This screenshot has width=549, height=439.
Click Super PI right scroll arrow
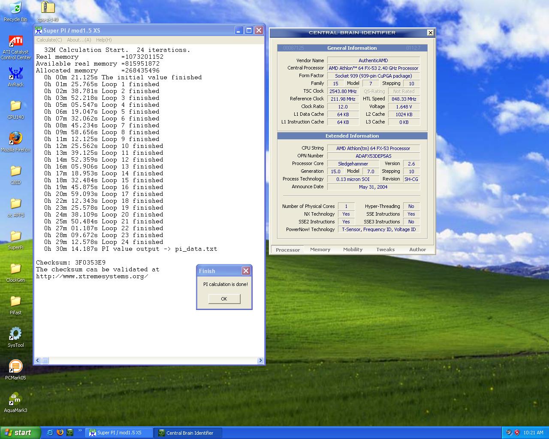click(260, 361)
